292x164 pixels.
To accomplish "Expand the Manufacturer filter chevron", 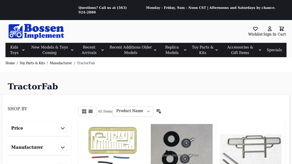I will 63,147.
